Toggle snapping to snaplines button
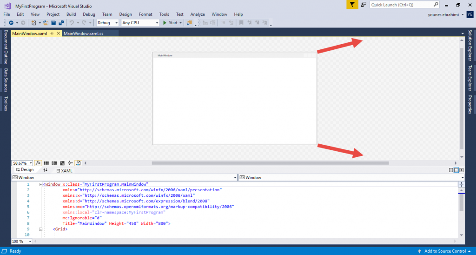Viewport: 476px width, 255px height. (x=70, y=163)
